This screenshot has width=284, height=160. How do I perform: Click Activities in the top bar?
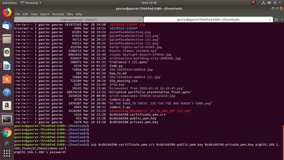pyautogui.click(x=9, y=3)
